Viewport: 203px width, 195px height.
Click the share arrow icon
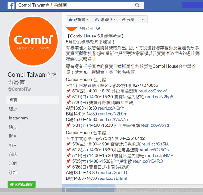(124, 19)
